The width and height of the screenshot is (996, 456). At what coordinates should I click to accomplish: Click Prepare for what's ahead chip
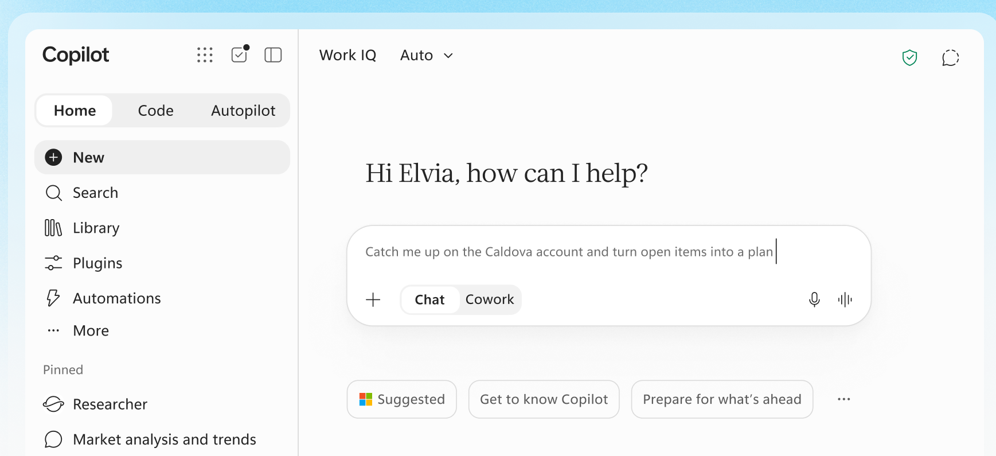[722, 399]
